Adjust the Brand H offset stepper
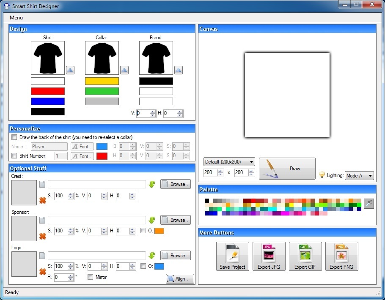The width and height of the screenshot is (385, 300). (180, 113)
